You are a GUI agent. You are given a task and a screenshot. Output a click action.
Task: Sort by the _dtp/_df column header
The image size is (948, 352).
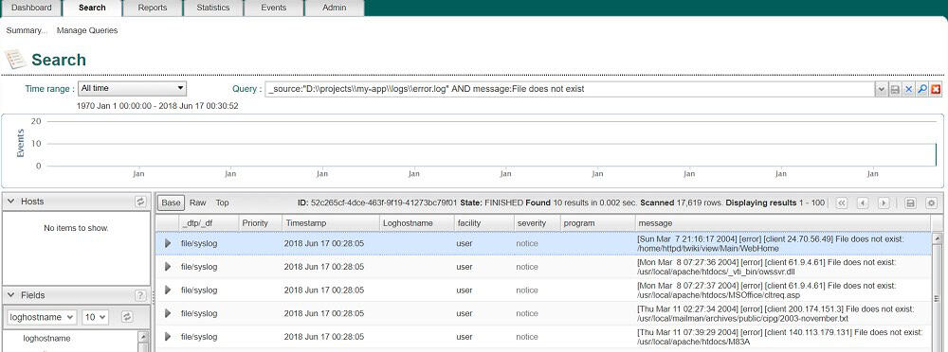(209, 223)
